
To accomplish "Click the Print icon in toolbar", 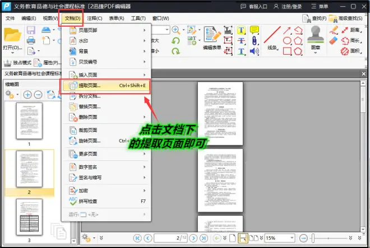I will pos(31,40).
